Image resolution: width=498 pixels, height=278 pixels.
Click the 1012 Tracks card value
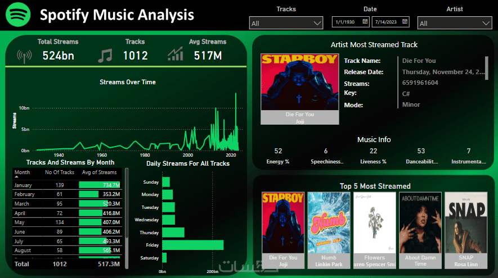[x=135, y=56]
